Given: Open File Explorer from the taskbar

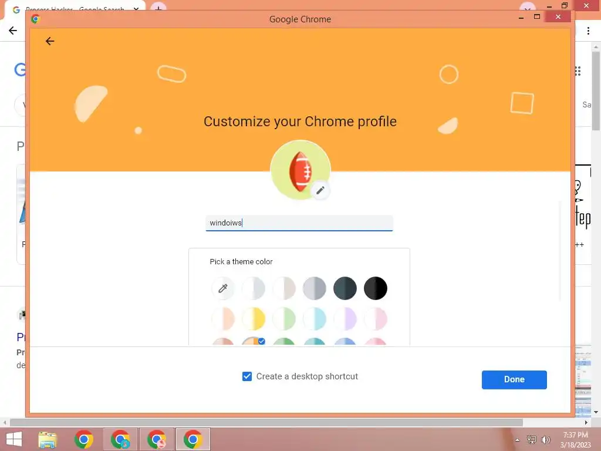Looking at the screenshot, I should pyautogui.click(x=48, y=439).
